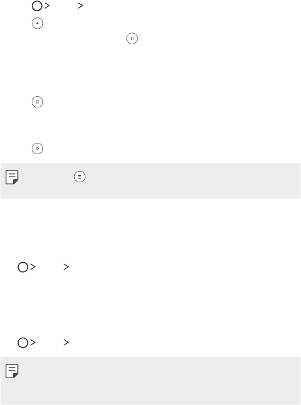Click the empty space between the pause and stop icons
The width and height of the screenshot is (301, 405).
[x=150, y=70]
